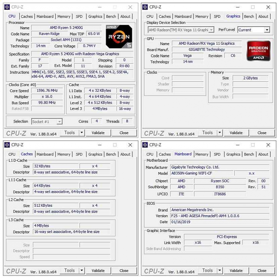279x278 pixels.
Task: Click the CPU-Z app icon in the CPU tab window
Action: [x=7, y=7]
